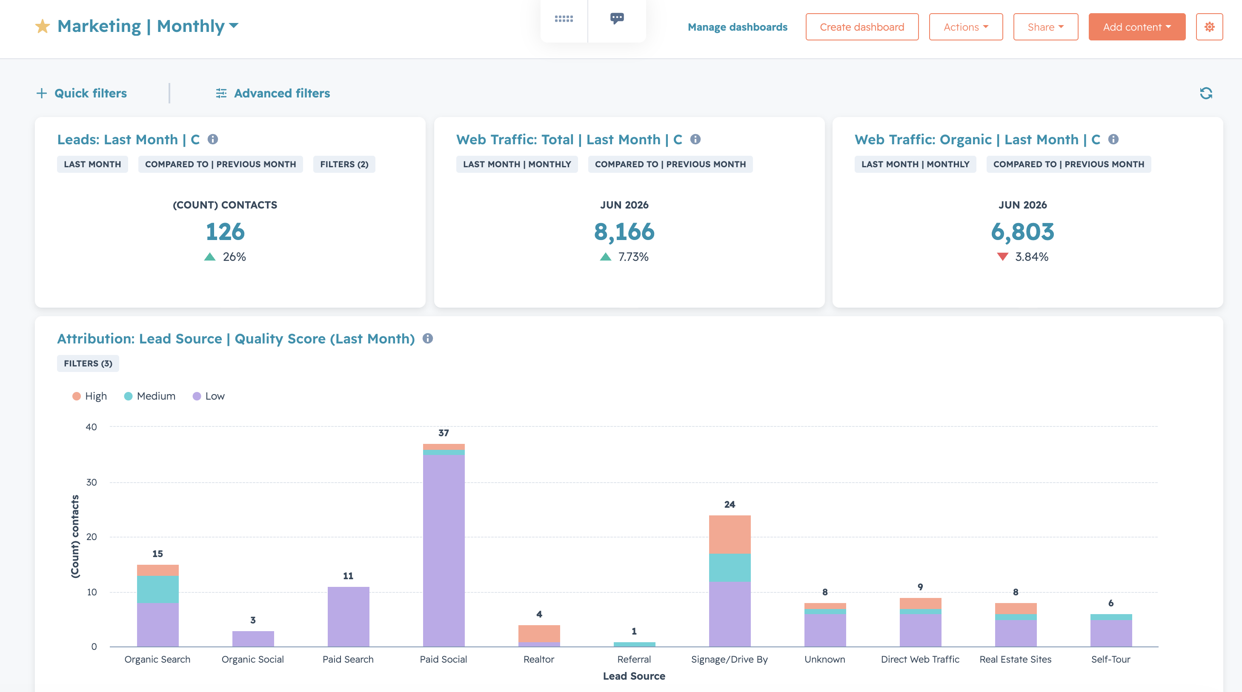The image size is (1242, 692).
Task: Click the LAST MONTH tag on Leads report
Action: (92, 164)
